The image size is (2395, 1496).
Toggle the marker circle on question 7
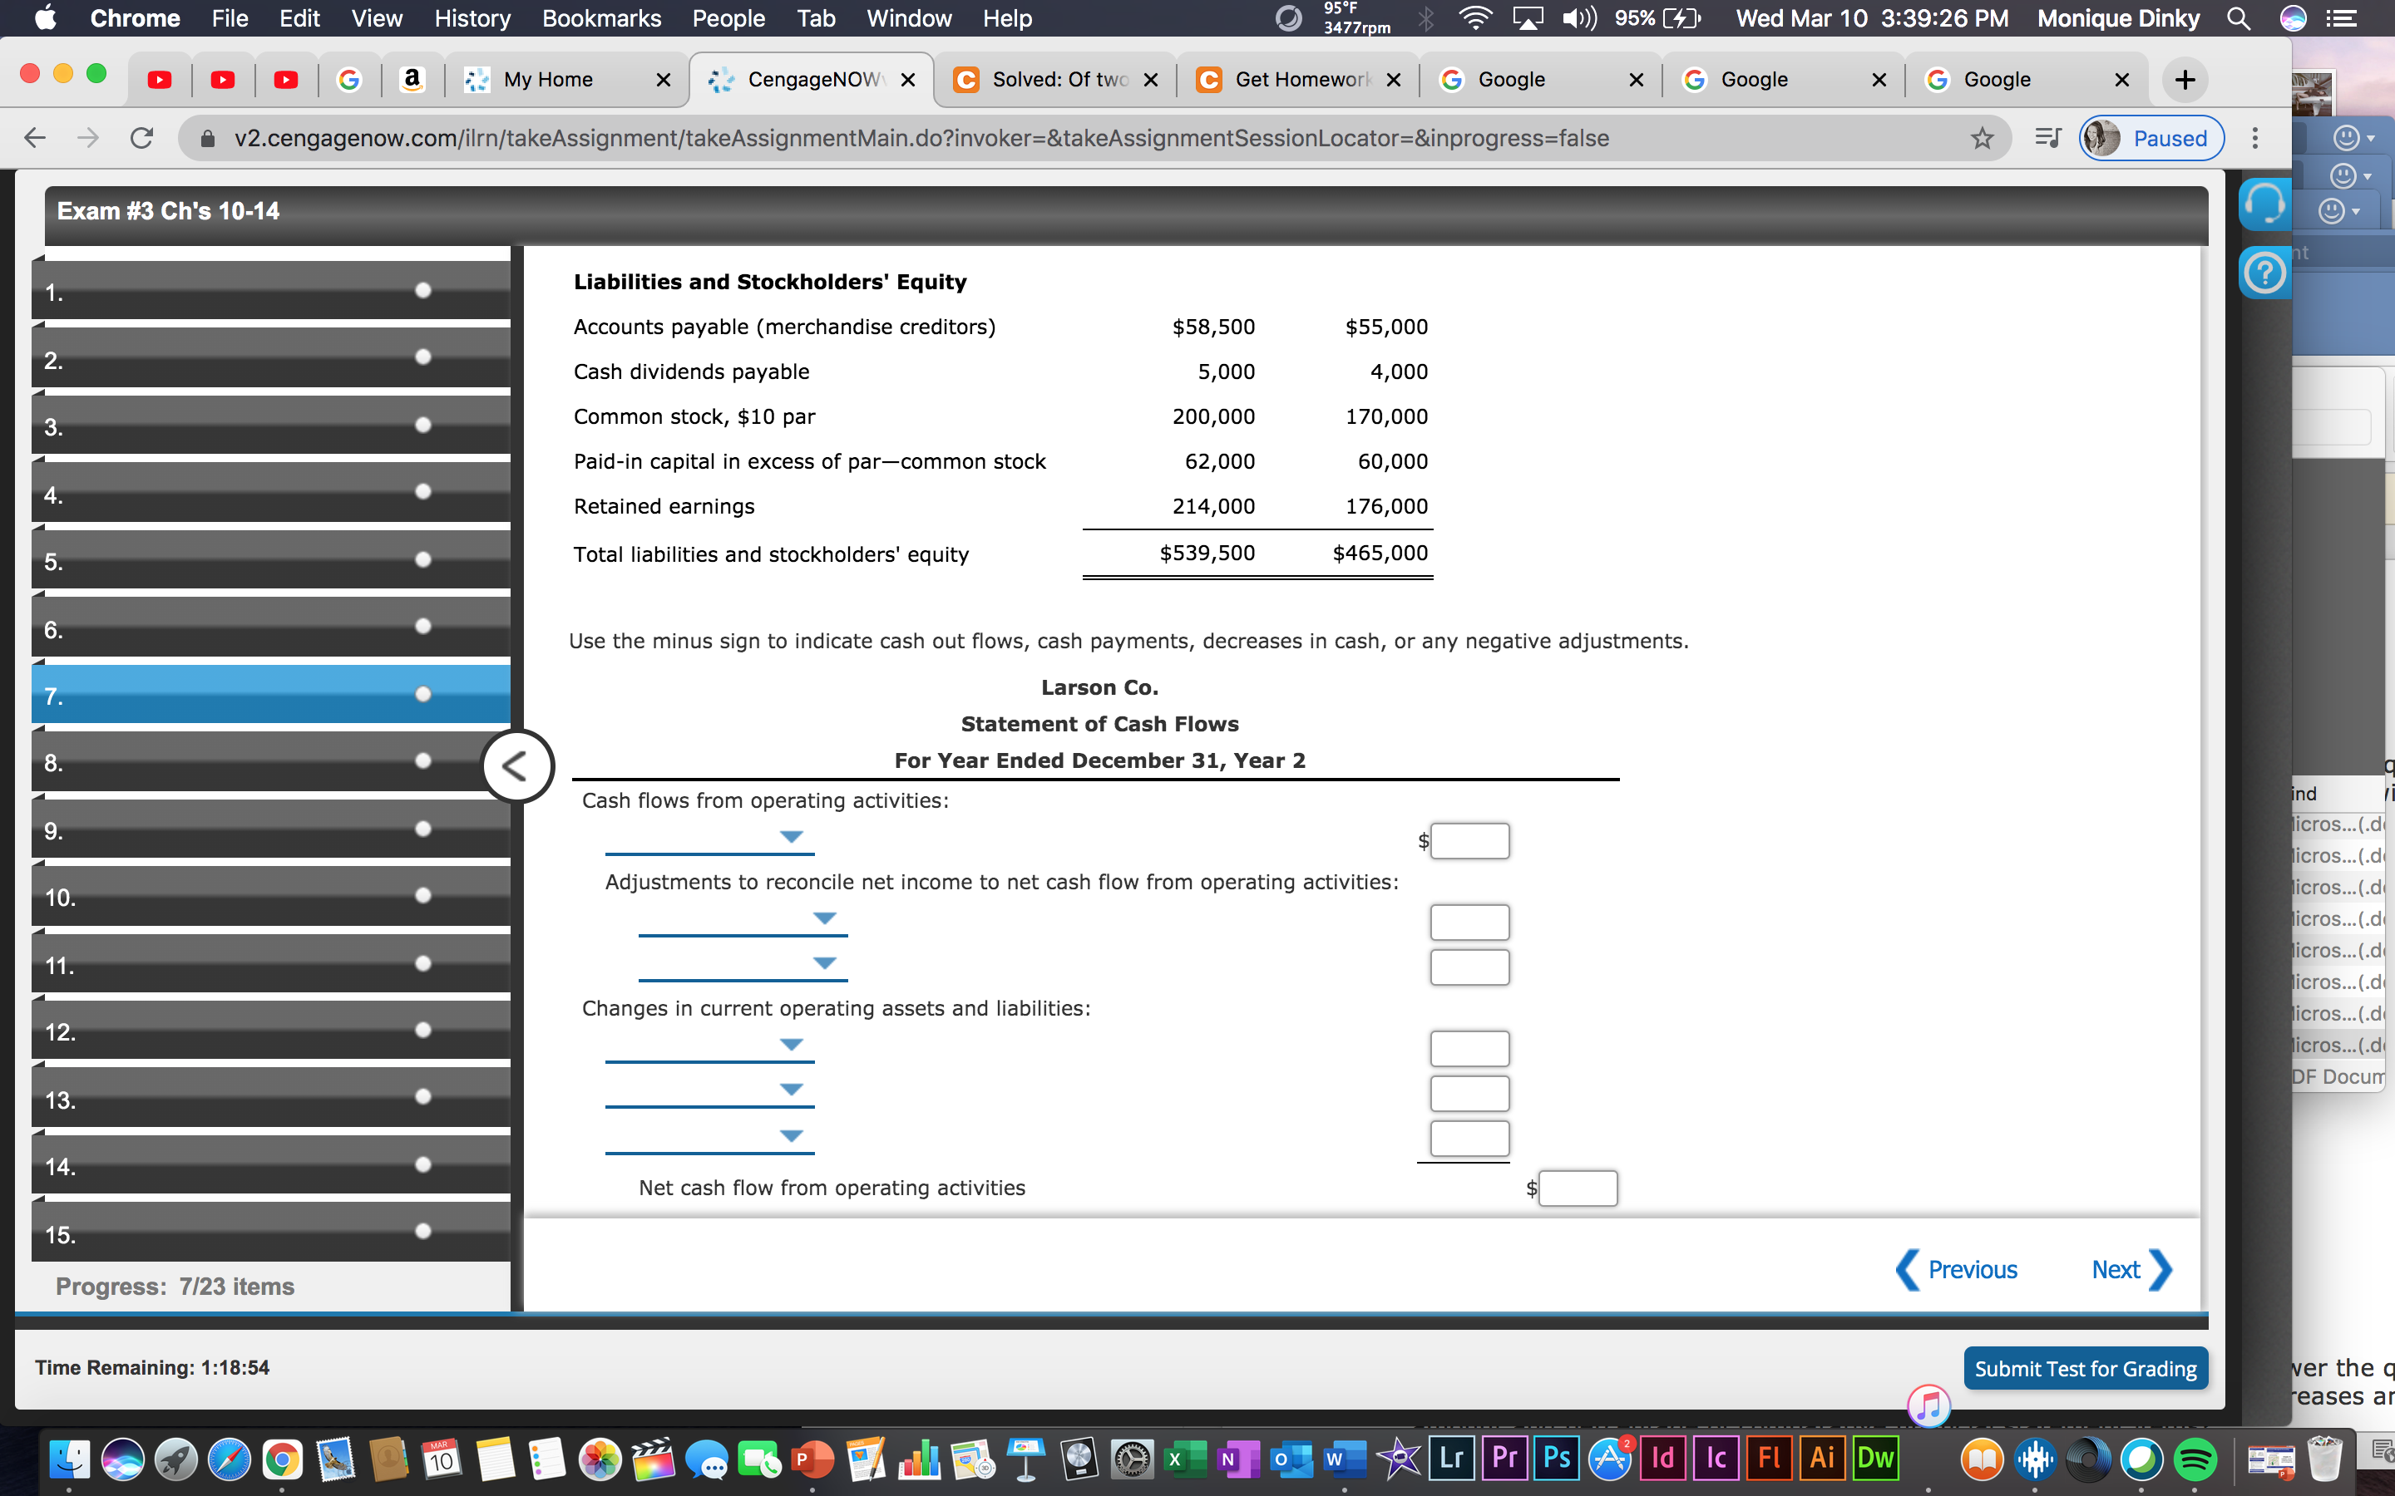[x=423, y=694]
